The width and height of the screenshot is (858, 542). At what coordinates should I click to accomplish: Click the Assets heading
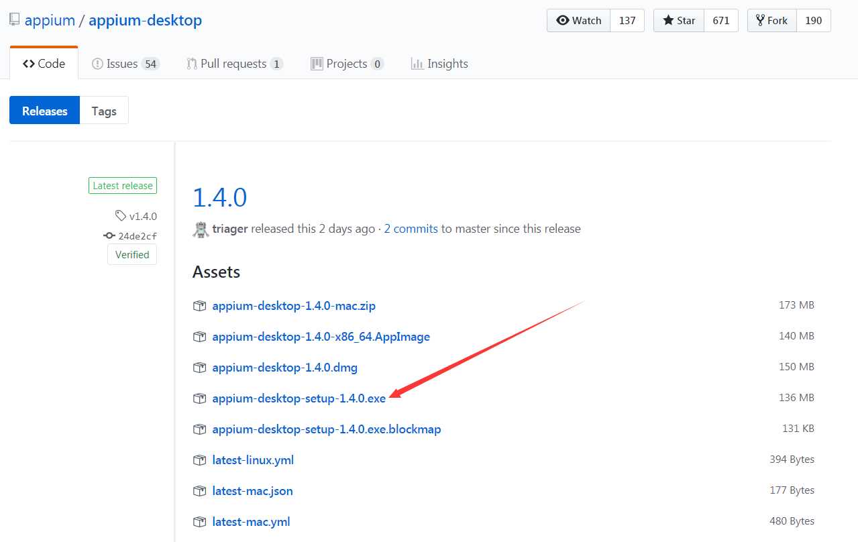coord(216,272)
